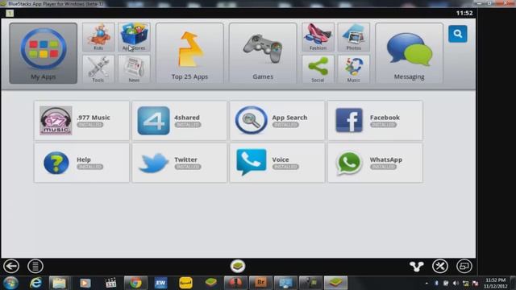
Task: Open Google Chrome from the taskbar
Action: click(135, 283)
